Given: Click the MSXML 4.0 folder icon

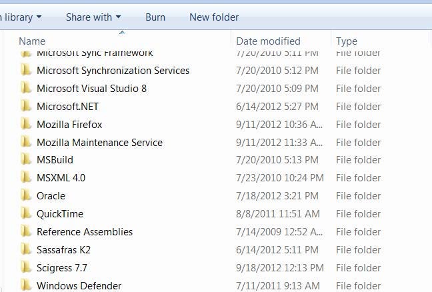Looking at the screenshot, I should click(x=26, y=178).
